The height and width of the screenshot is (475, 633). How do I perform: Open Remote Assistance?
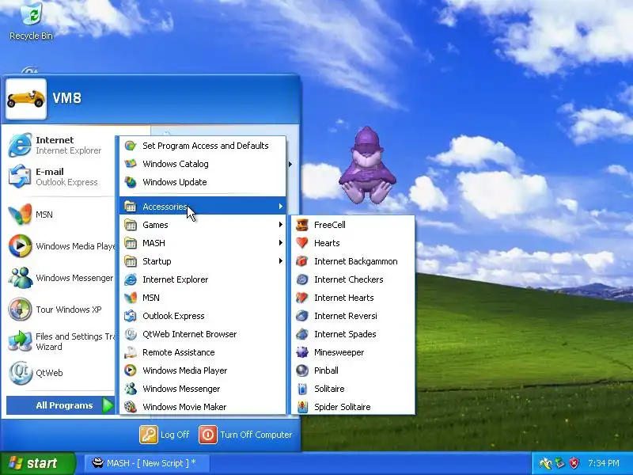(203, 351)
